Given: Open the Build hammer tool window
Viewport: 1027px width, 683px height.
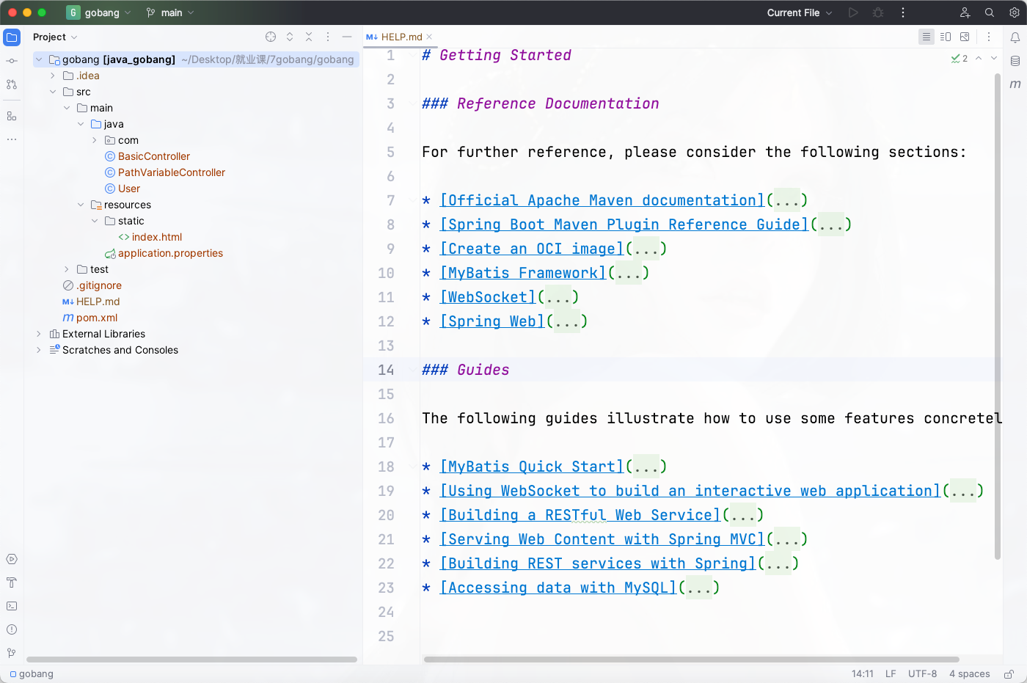Looking at the screenshot, I should click(12, 582).
